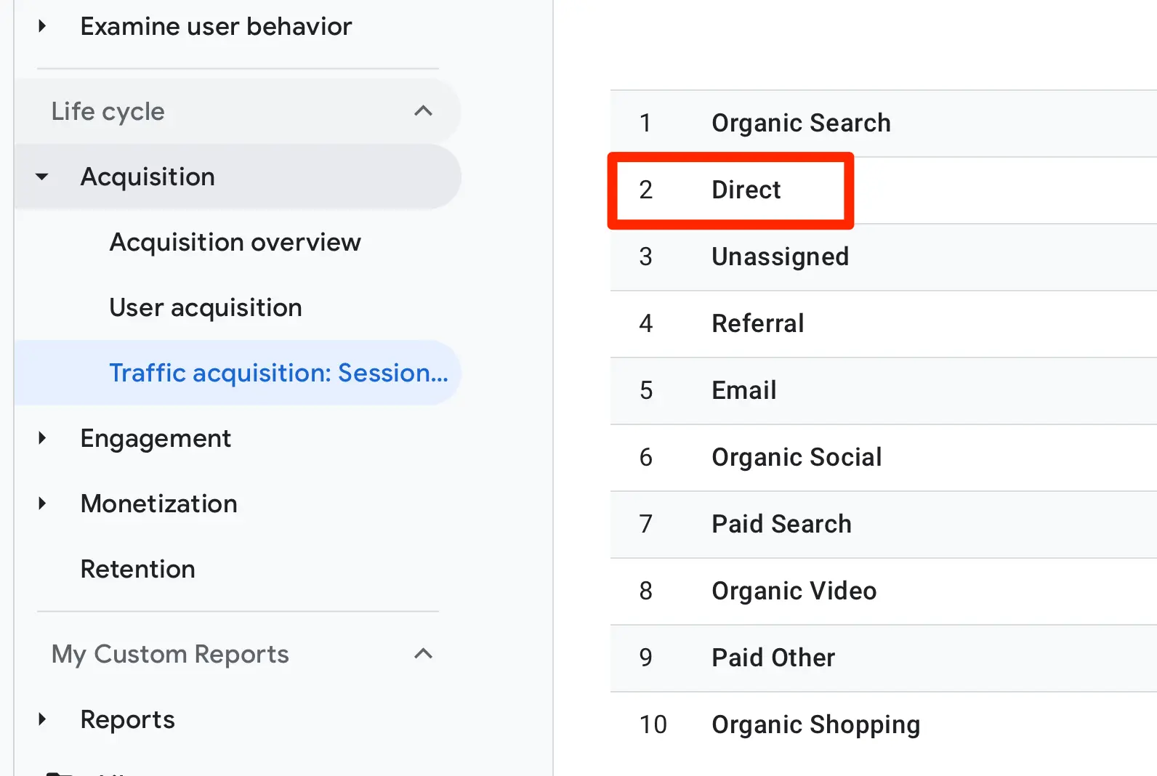Click the Paid Search row
The image size is (1157, 776).
(x=781, y=524)
